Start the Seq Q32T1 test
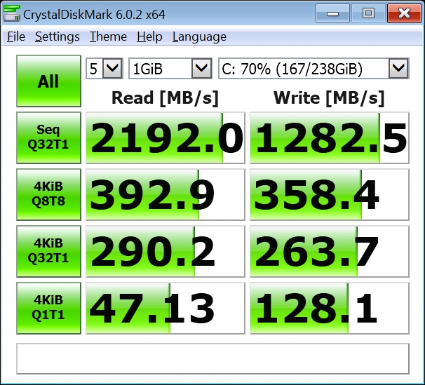425x385 pixels. coord(49,137)
